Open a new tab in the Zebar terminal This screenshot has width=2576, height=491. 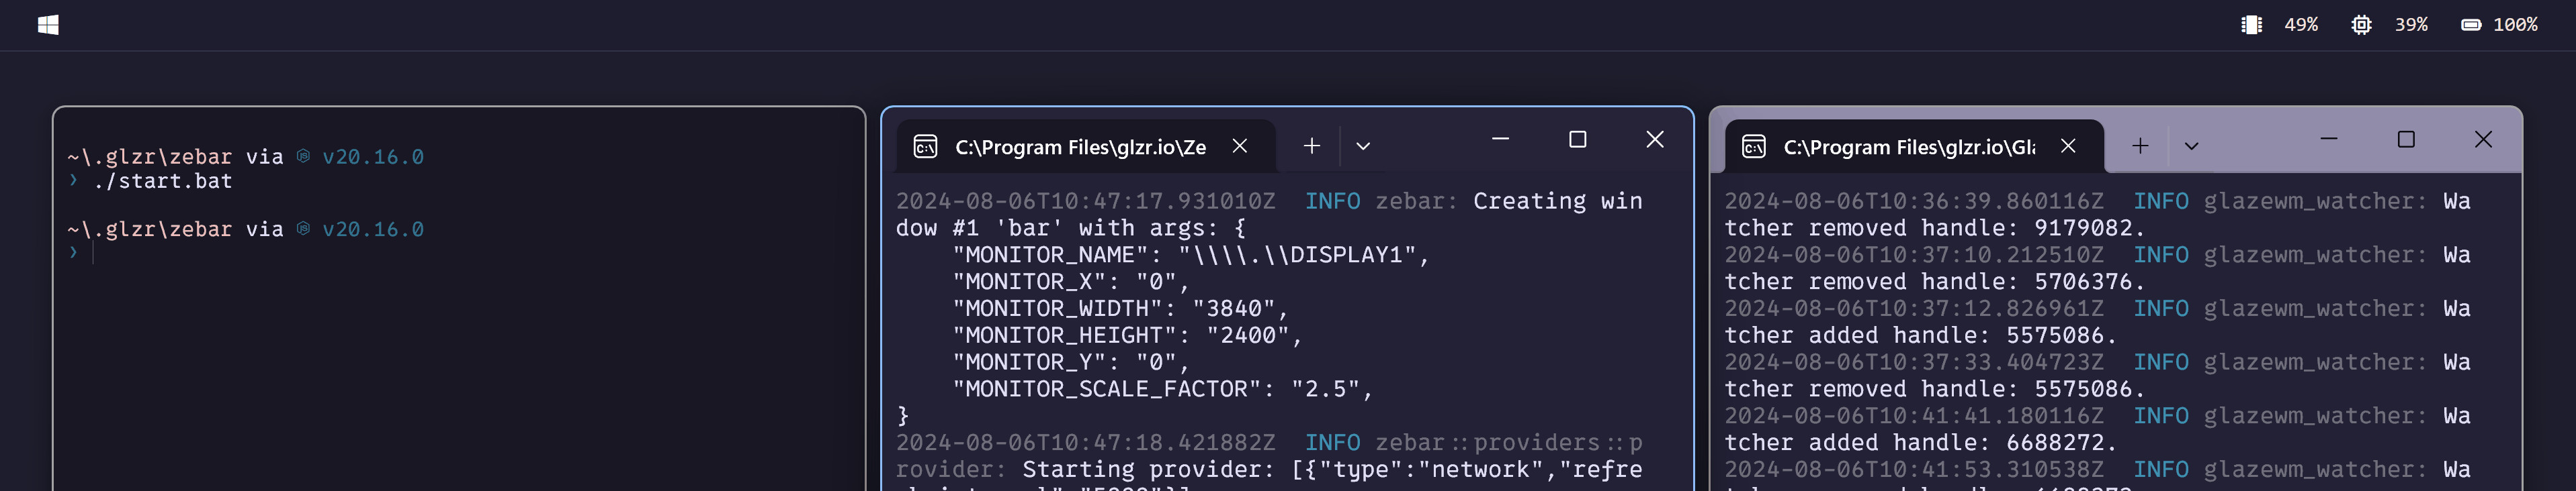click(1311, 147)
